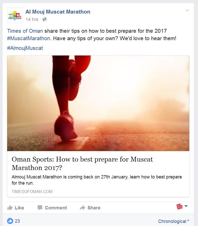Click the blue like reaction icon beside 23
Viewport: 198px width, 226px height.
[10, 221]
